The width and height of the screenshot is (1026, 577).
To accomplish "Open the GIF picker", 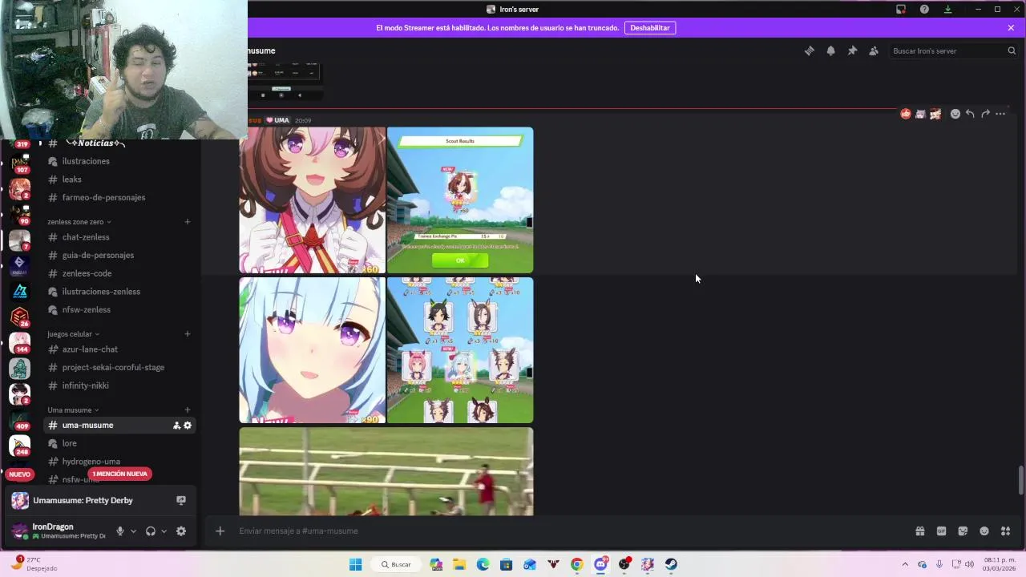I will click(941, 531).
